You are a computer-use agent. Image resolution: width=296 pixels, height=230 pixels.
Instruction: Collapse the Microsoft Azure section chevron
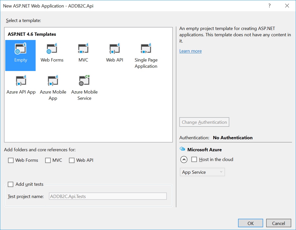[184, 159]
